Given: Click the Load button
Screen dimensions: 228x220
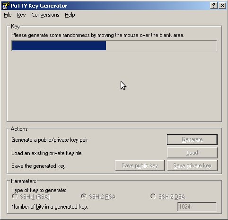Looking at the screenshot, I should [x=192, y=153].
